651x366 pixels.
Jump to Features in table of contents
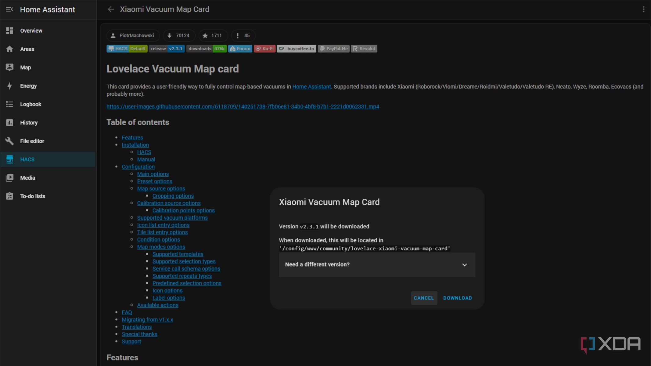[x=132, y=138]
